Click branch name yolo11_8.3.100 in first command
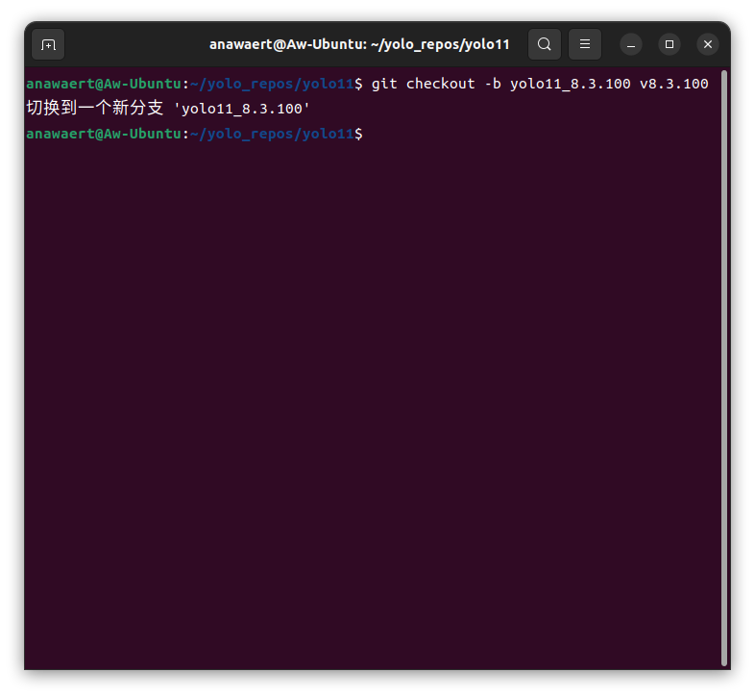 point(571,84)
